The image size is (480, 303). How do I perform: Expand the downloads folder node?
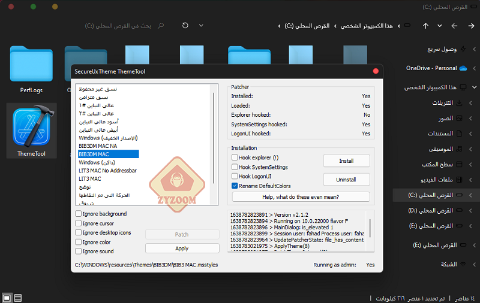pos(470,103)
